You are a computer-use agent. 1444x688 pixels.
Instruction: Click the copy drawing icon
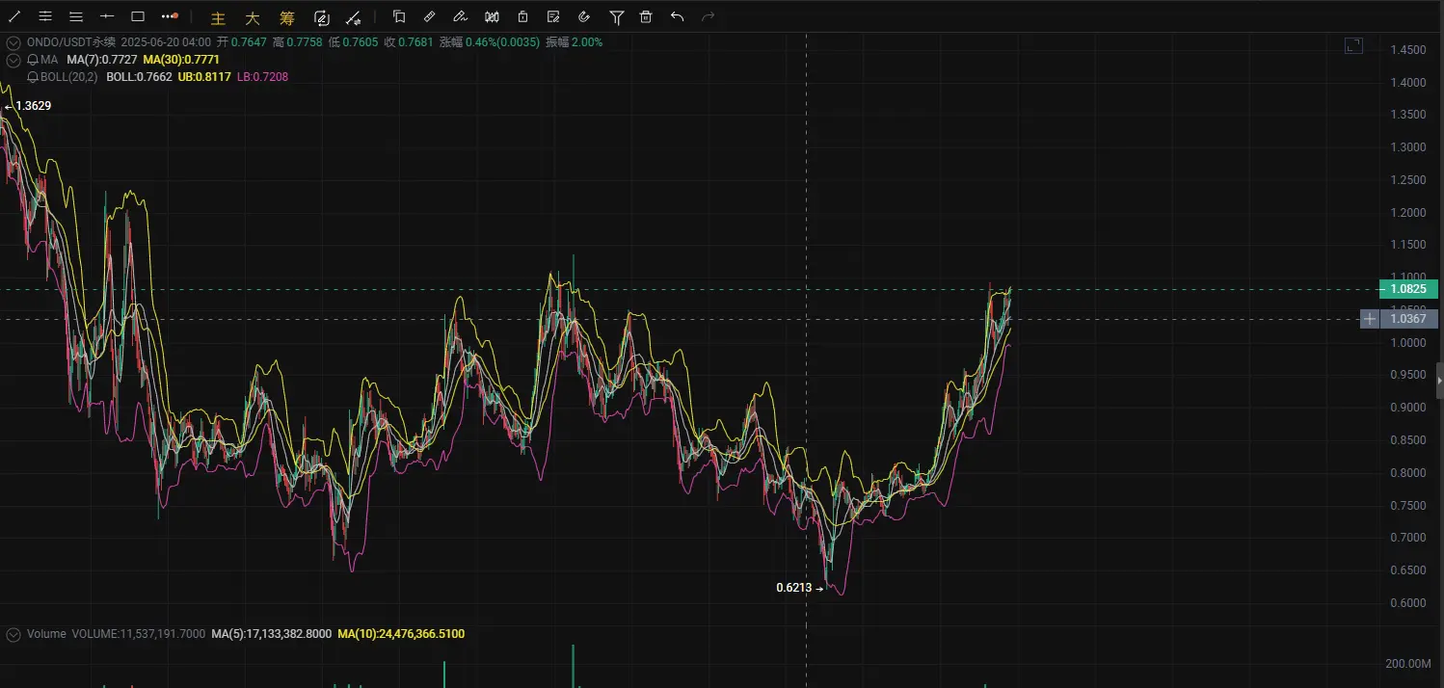point(399,16)
